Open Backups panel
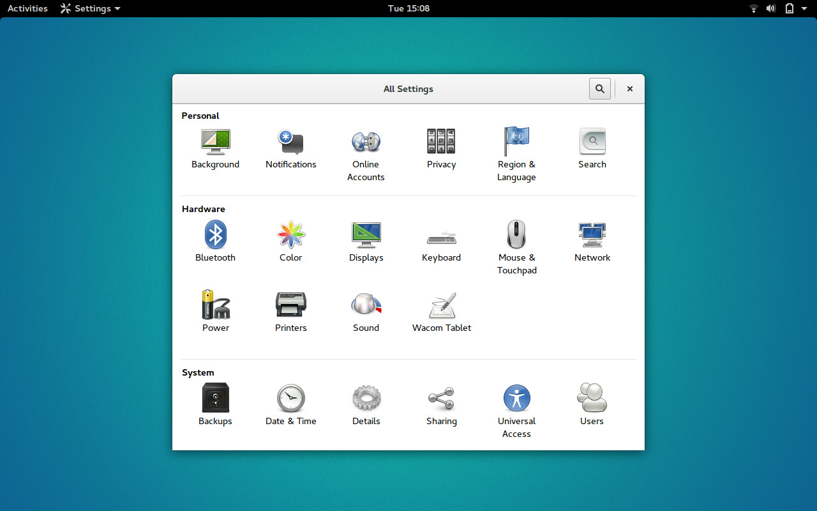Viewport: 817px width, 511px height. pos(215,405)
